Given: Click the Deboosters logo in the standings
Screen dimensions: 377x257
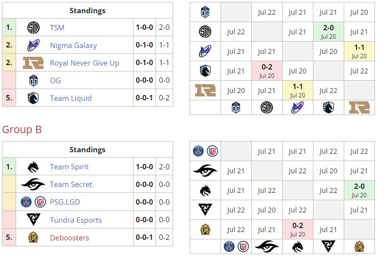Looking at the screenshot, I should [x=33, y=237].
